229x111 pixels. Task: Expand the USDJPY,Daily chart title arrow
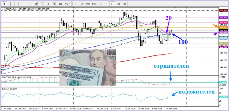(3, 9)
